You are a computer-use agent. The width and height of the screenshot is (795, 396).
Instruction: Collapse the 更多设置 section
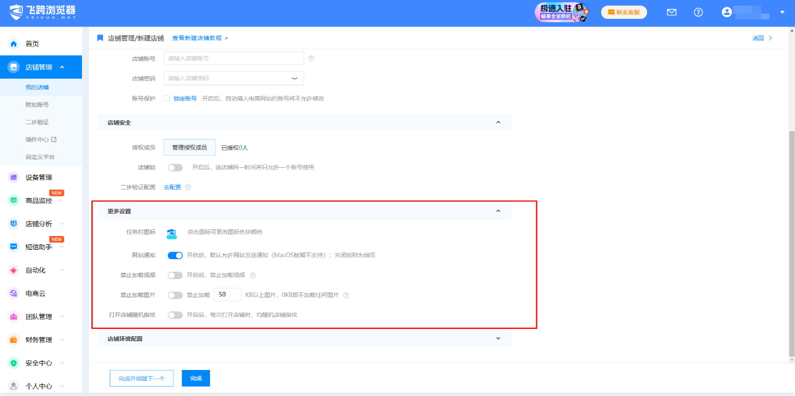pyautogui.click(x=497, y=210)
